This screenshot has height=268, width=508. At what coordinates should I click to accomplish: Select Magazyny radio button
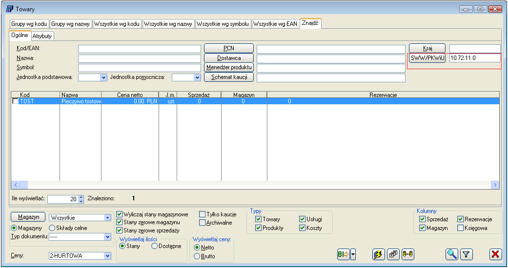click(x=14, y=228)
